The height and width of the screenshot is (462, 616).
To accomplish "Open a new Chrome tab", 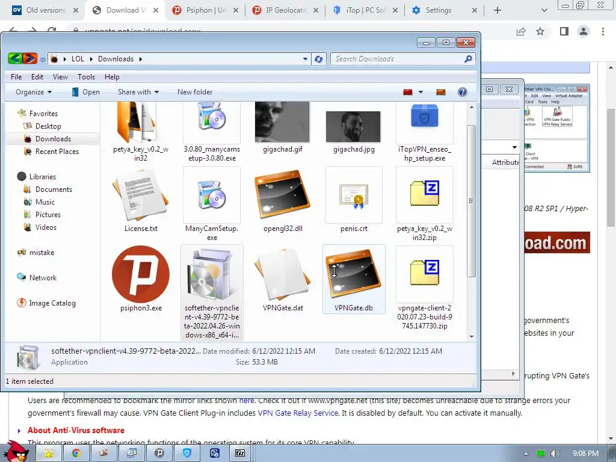I will [497, 10].
